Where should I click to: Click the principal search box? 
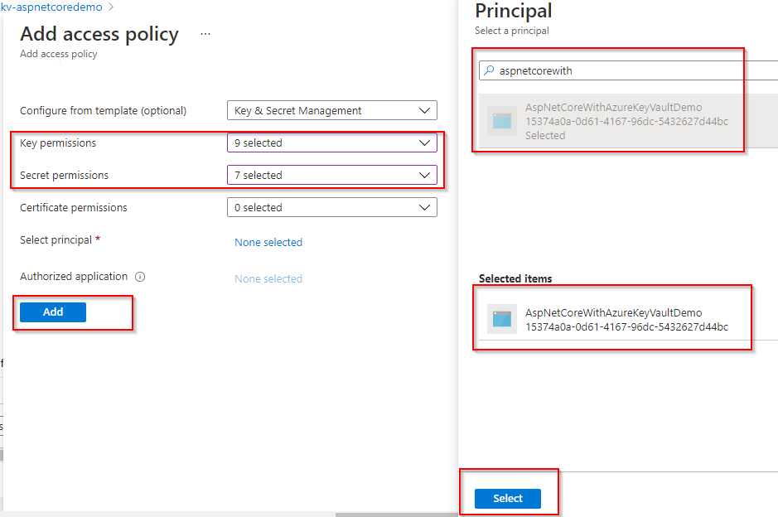coord(628,70)
